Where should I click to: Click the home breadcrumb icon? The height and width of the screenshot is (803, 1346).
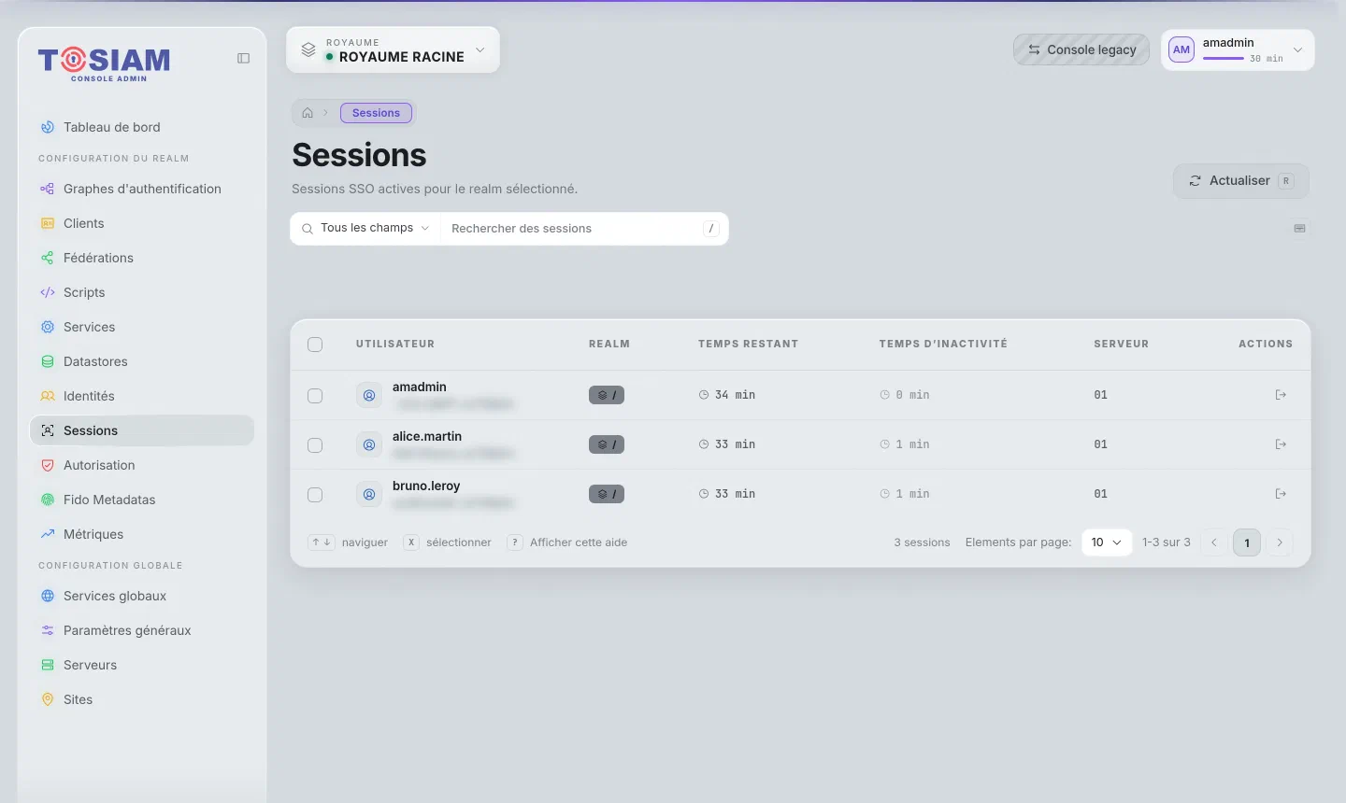point(308,113)
